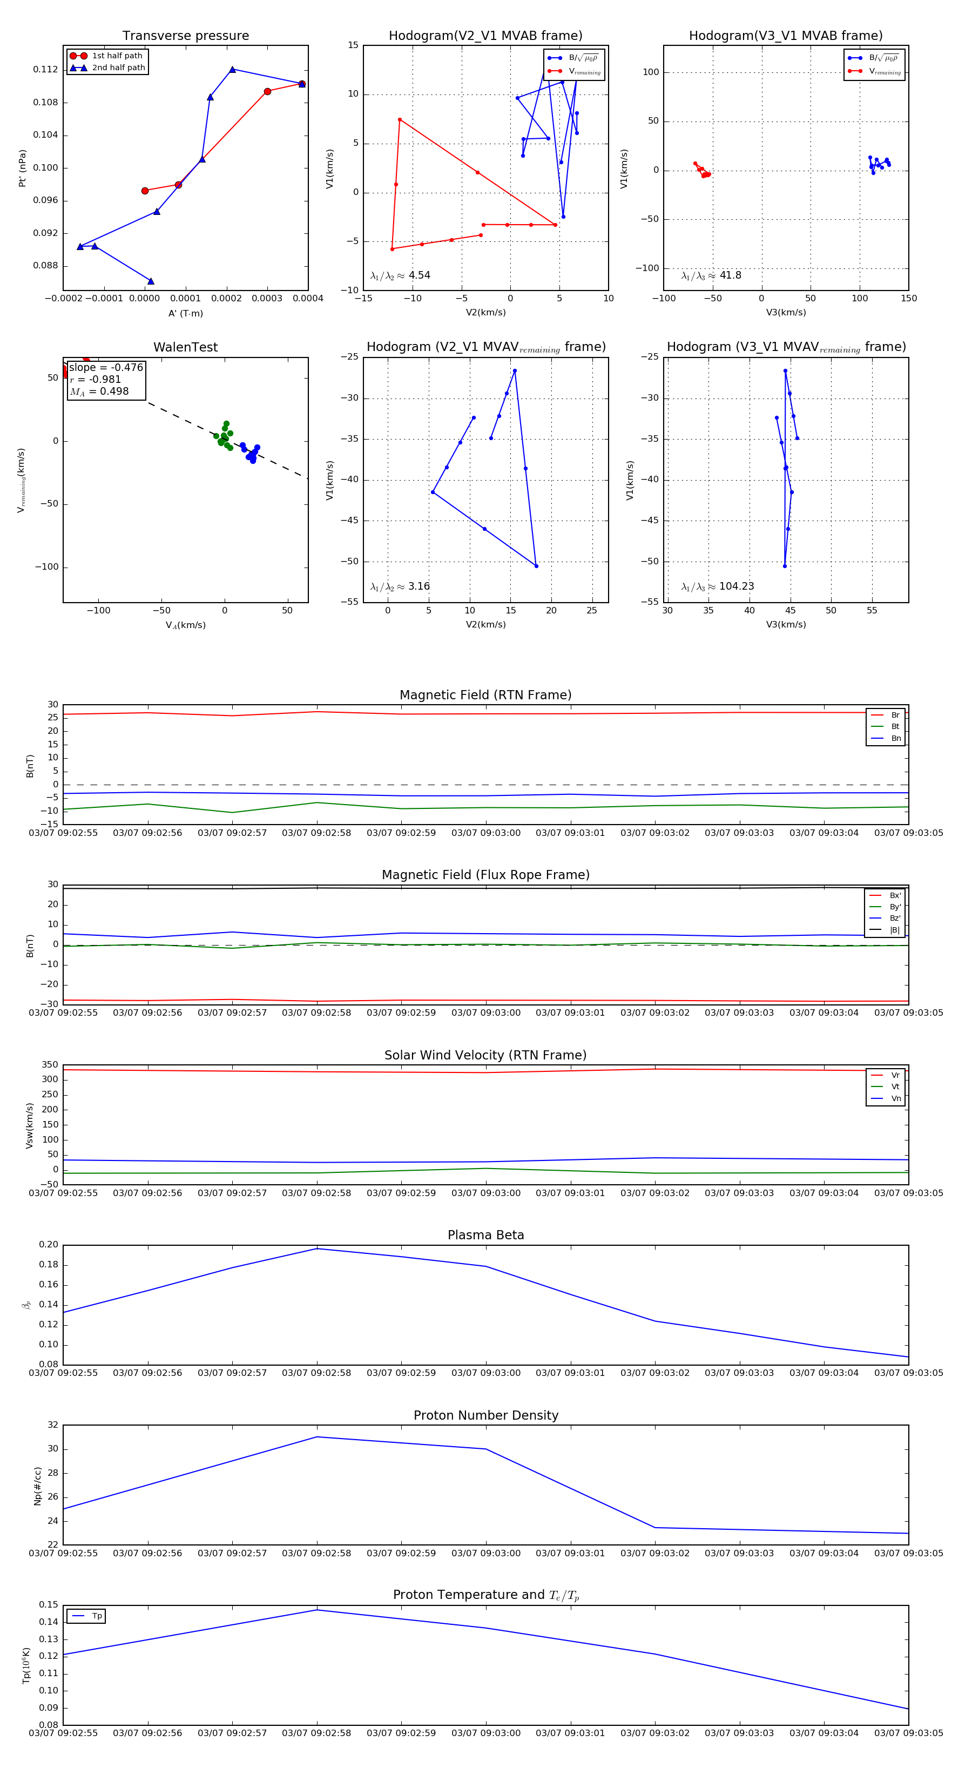Viewport: 972px width, 1782px height.
Task: Click 'Proton Number Density' plot title
Action: tap(485, 1415)
